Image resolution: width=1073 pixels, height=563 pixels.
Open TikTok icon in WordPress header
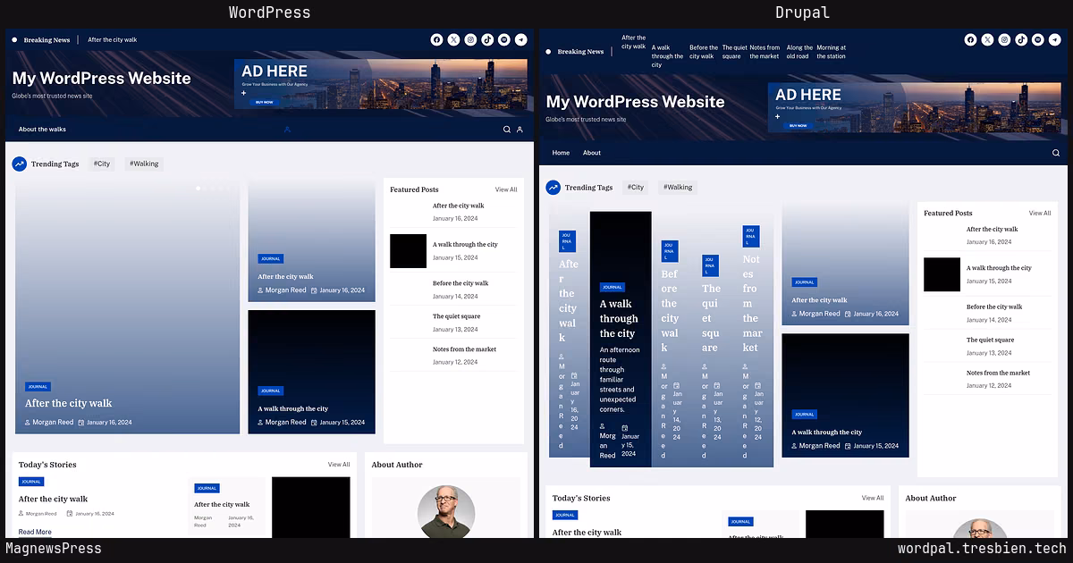coord(487,39)
